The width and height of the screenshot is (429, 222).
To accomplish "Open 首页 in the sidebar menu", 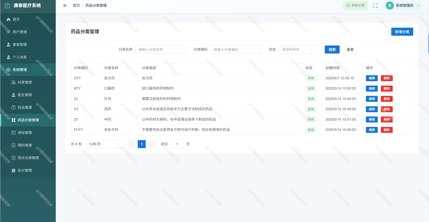I will click(28, 19).
